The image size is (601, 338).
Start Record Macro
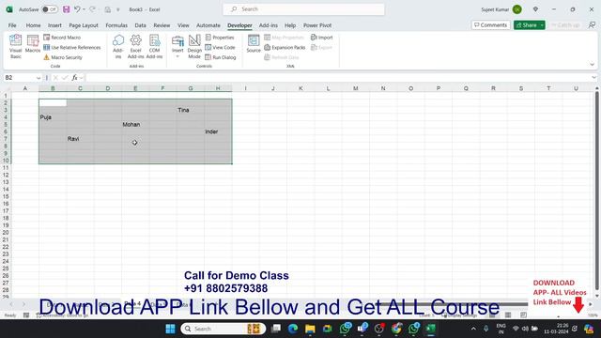tap(62, 38)
